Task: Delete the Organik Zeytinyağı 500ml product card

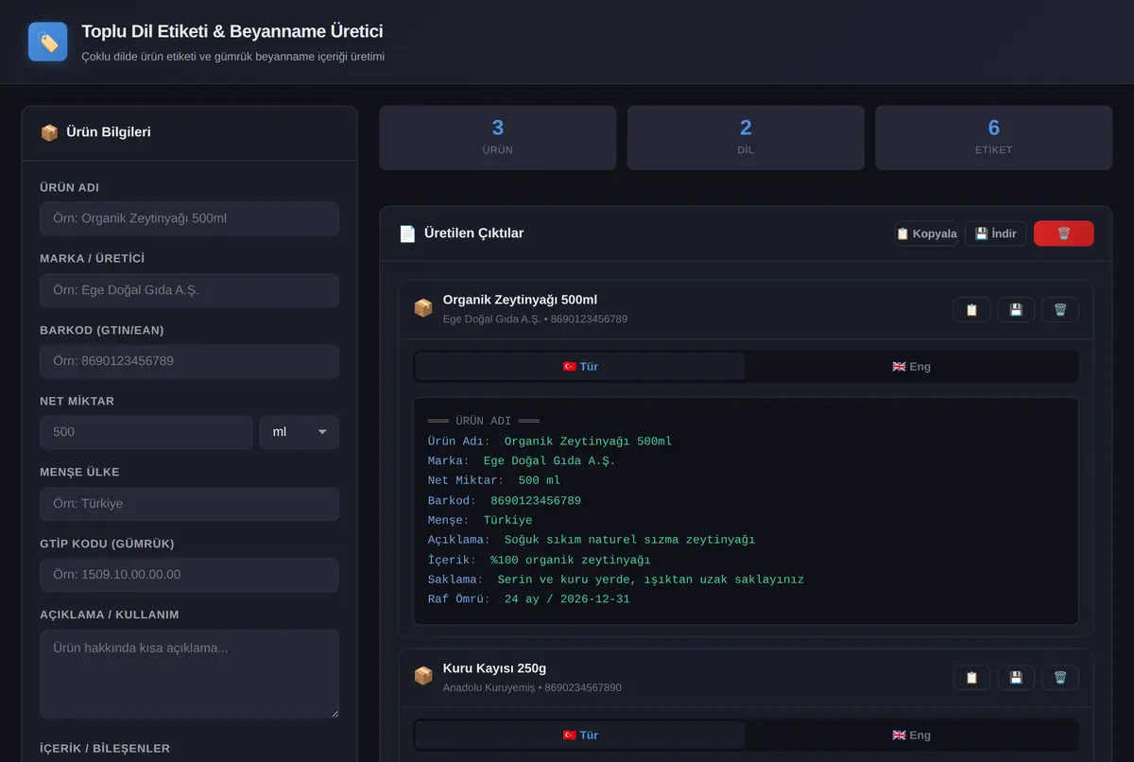Action: [1060, 309]
